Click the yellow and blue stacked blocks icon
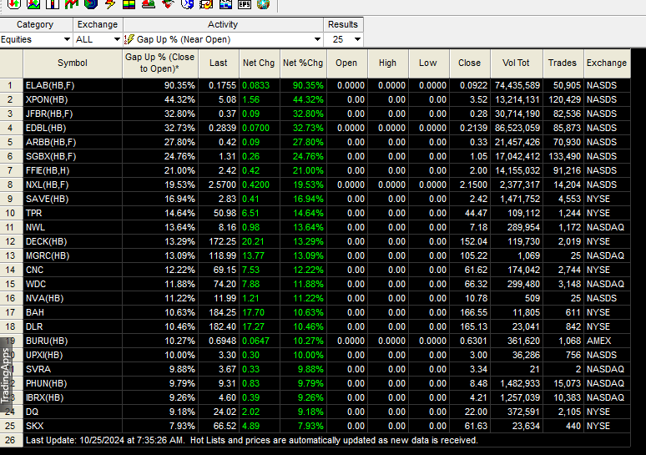This screenshot has height=455, width=646. [x=129, y=4]
